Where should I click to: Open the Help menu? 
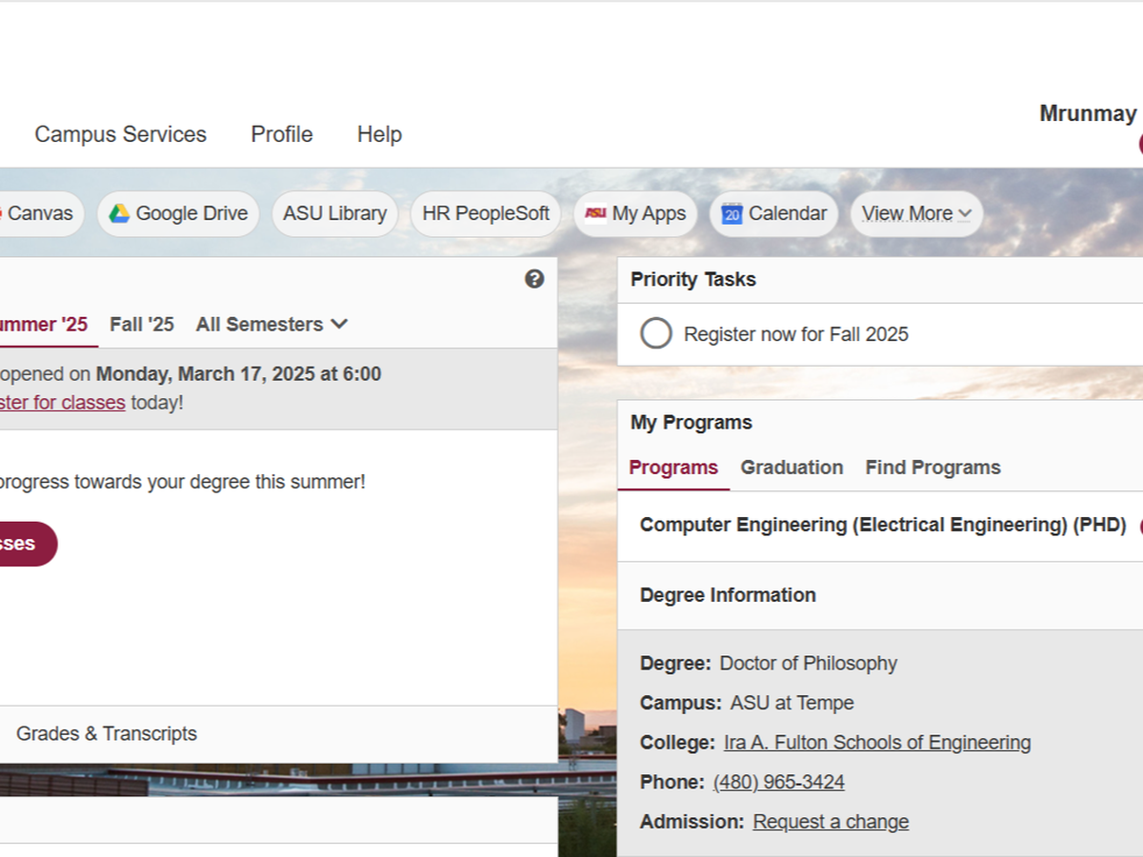click(379, 134)
